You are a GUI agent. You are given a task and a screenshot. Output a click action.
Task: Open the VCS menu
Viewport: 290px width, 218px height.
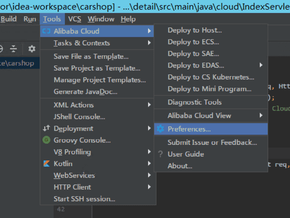pos(74,19)
